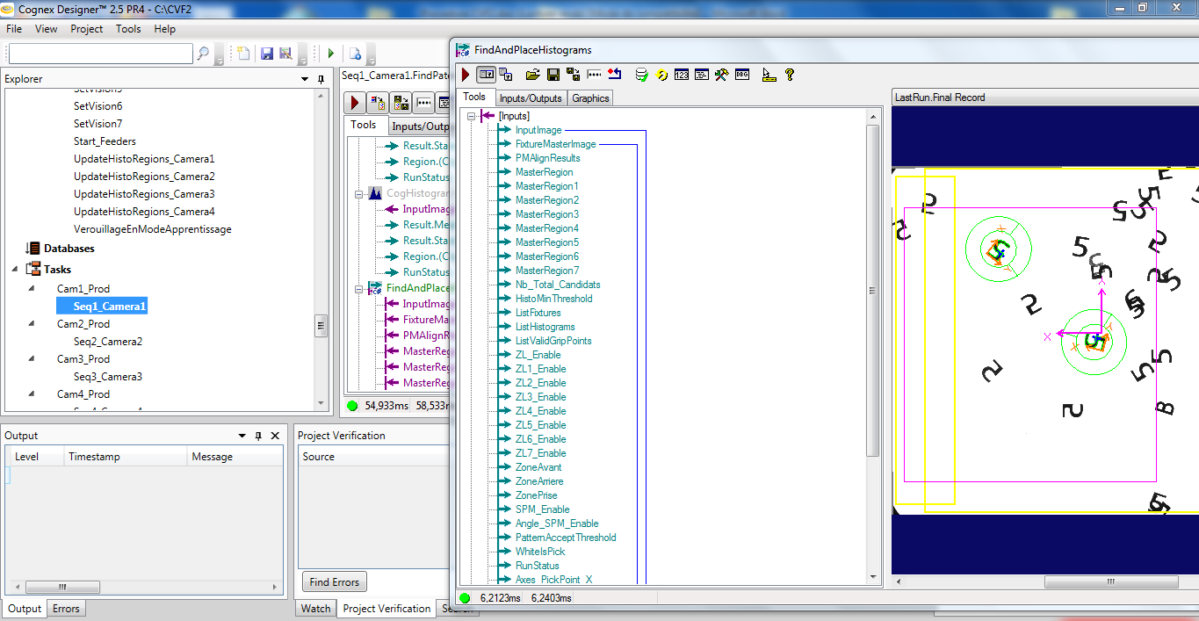Start the project with the green play icon
1199x621 pixels.
[x=331, y=54]
